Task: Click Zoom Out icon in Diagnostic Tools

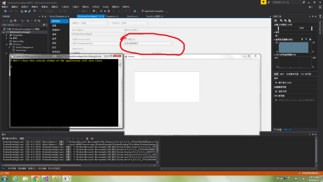Action: [285, 21]
